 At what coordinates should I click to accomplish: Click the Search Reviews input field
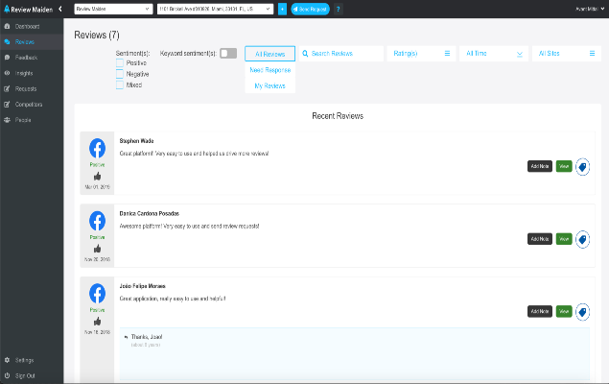tap(341, 53)
